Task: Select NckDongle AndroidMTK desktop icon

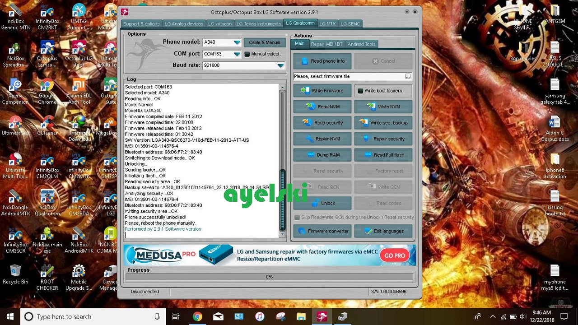Action: pos(16,203)
